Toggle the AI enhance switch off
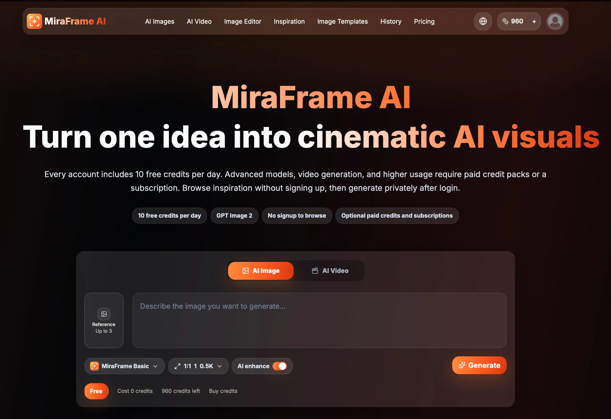This screenshot has height=419, width=611. click(x=280, y=366)
